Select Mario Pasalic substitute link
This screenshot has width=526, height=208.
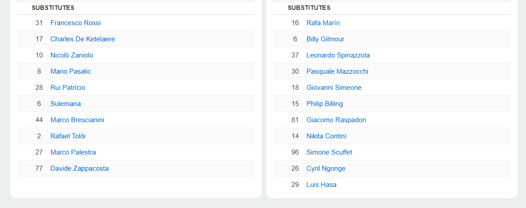[71, 71]
